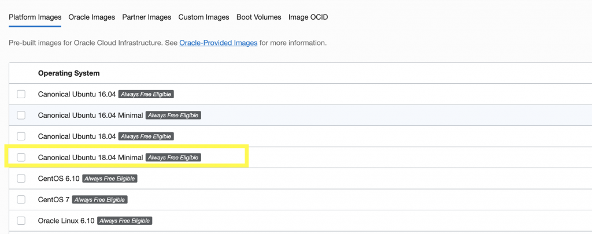Tick the CentOS 7 checkbox
The image size is (592, 234).
(x=21, y=199)
